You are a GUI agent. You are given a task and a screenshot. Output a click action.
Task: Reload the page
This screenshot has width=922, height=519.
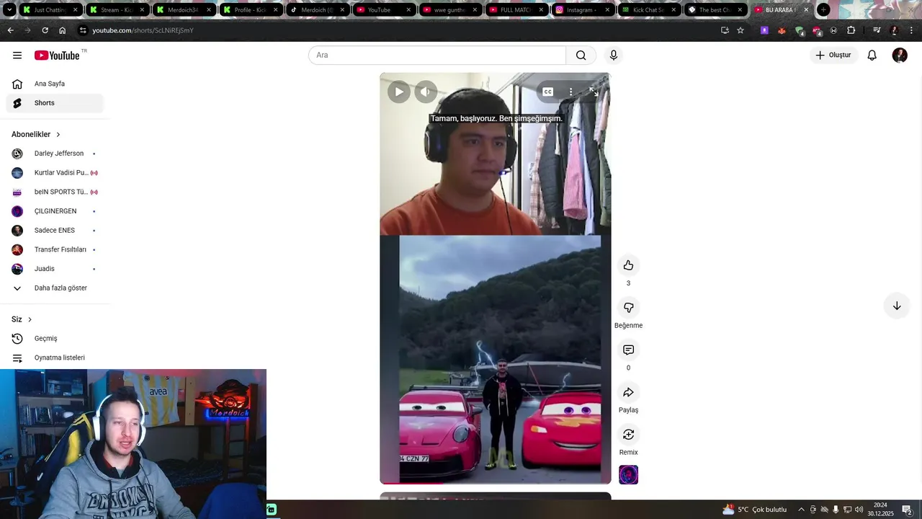pos(45,30)
